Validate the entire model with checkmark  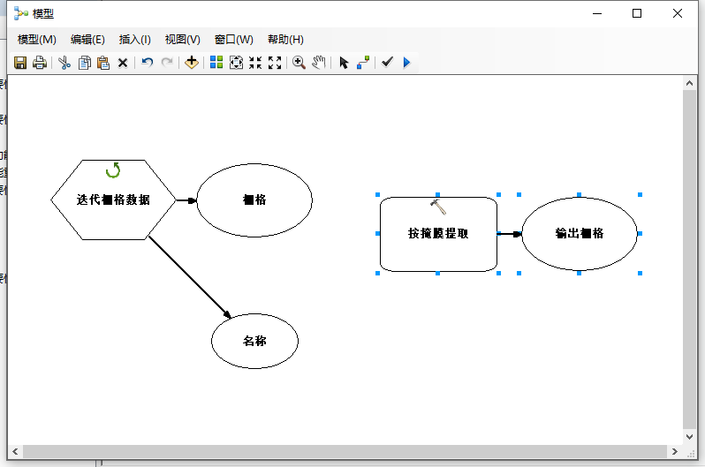[x=387, y=62]
